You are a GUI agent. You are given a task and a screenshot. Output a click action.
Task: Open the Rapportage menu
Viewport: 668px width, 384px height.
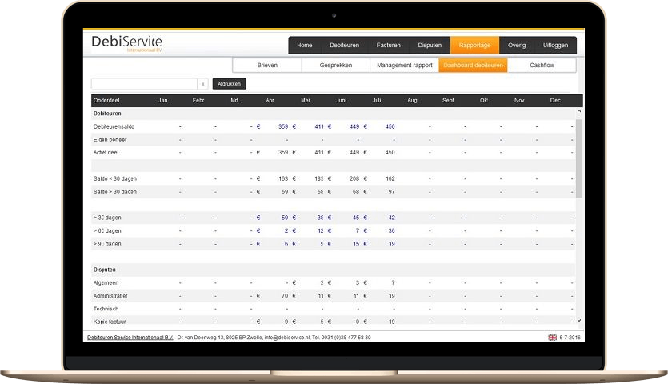click(474, 46)
